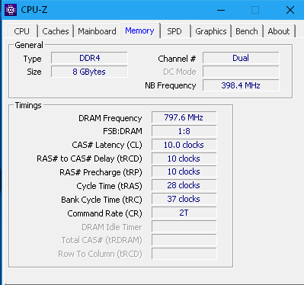Click the "General" group label
This screenshot has width=304, height=285.
[29, 45]
